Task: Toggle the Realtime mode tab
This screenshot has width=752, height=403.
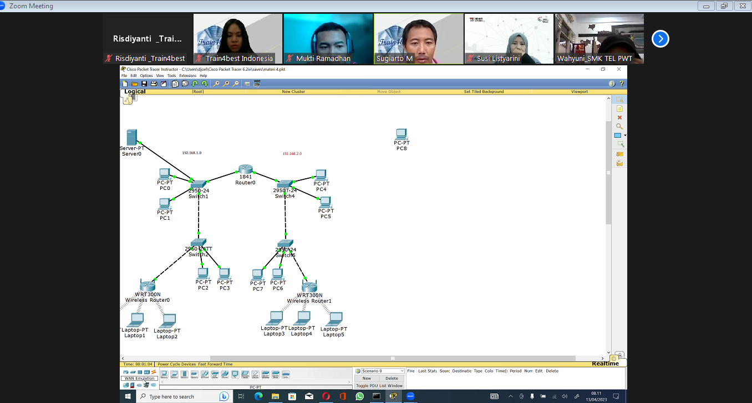Action: click(x=604, y=364)
